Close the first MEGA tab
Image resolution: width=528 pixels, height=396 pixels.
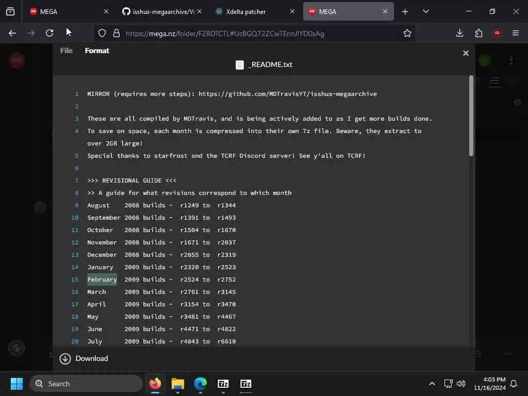106,11
